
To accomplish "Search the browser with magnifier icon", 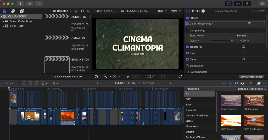I will [88, 11].
